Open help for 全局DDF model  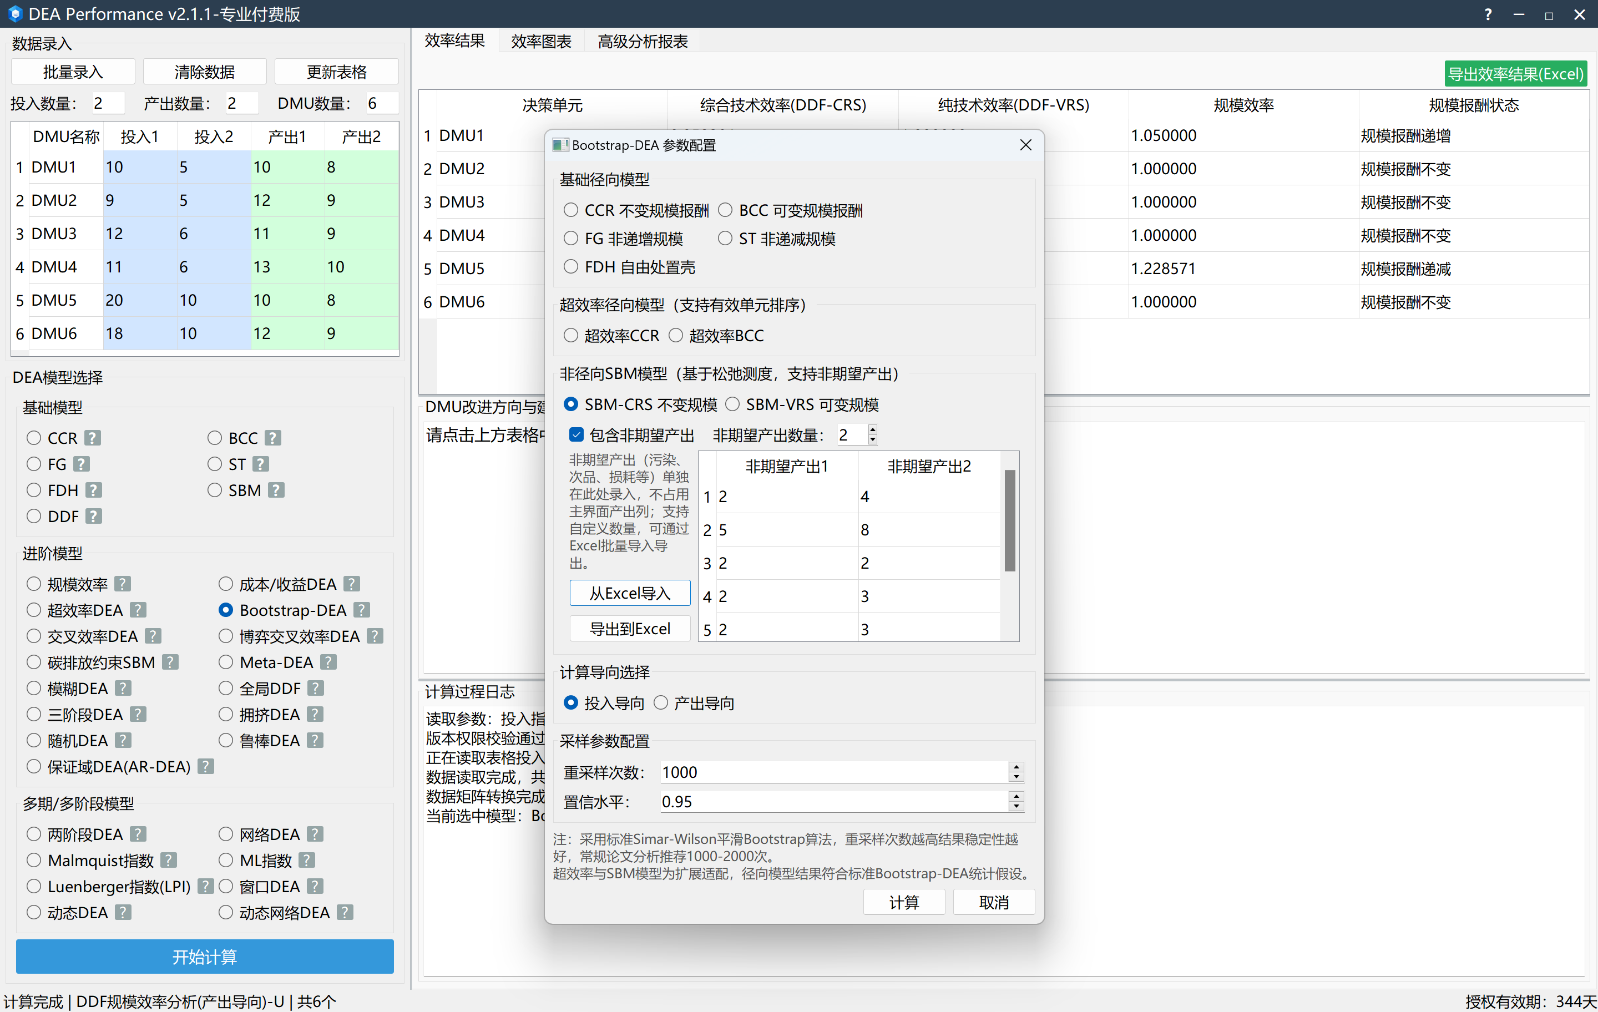tap(316, 687)
